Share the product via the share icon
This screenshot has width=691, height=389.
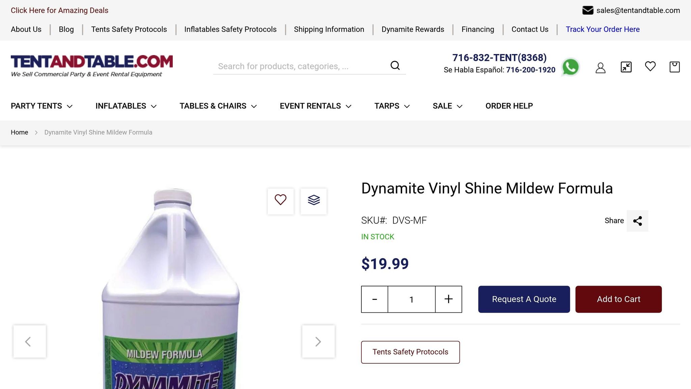(637, 221)
